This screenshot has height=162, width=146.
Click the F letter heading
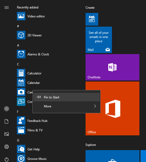(x=18, y=112)
